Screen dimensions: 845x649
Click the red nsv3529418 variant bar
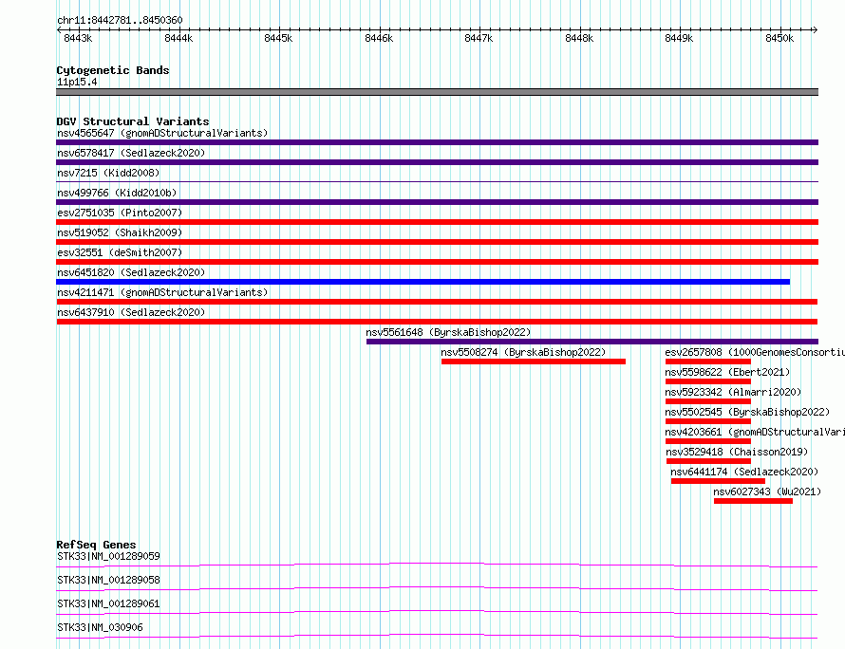(x=708, y=461)
